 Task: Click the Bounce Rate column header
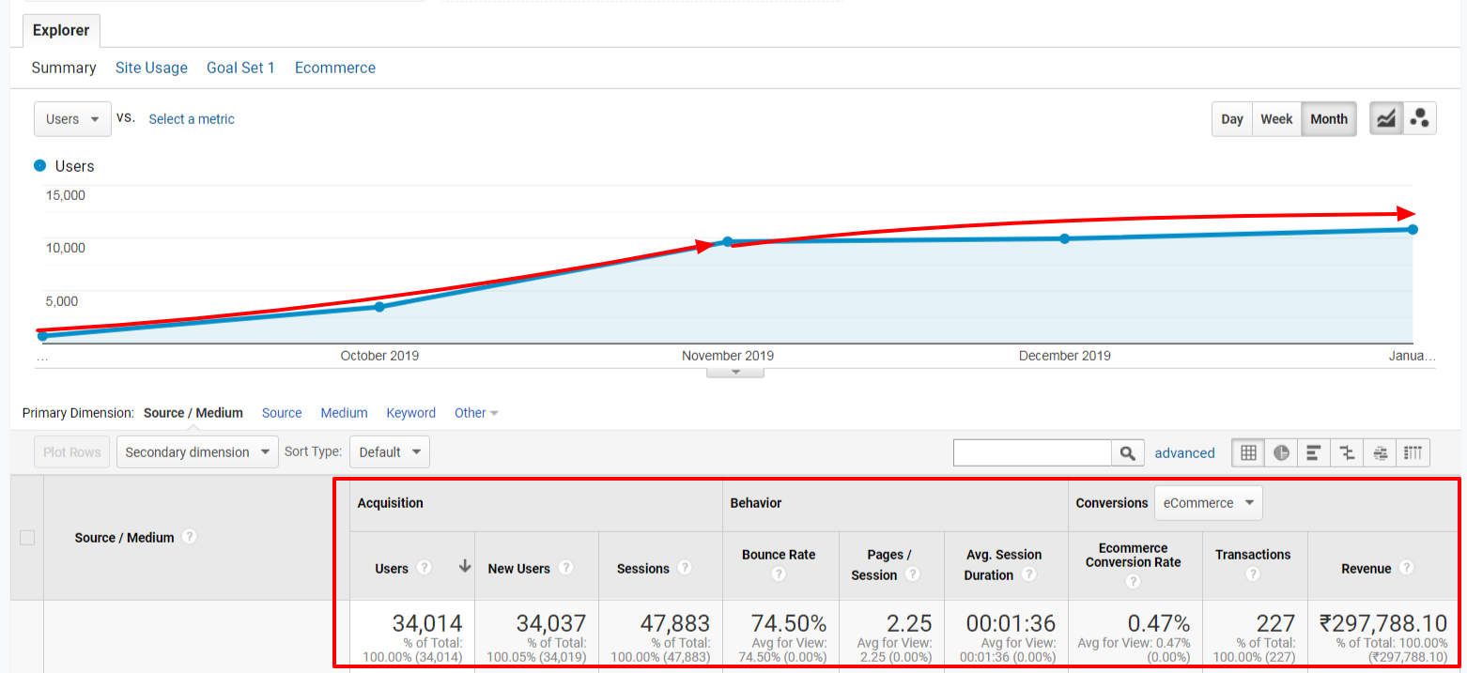point(779,555)
